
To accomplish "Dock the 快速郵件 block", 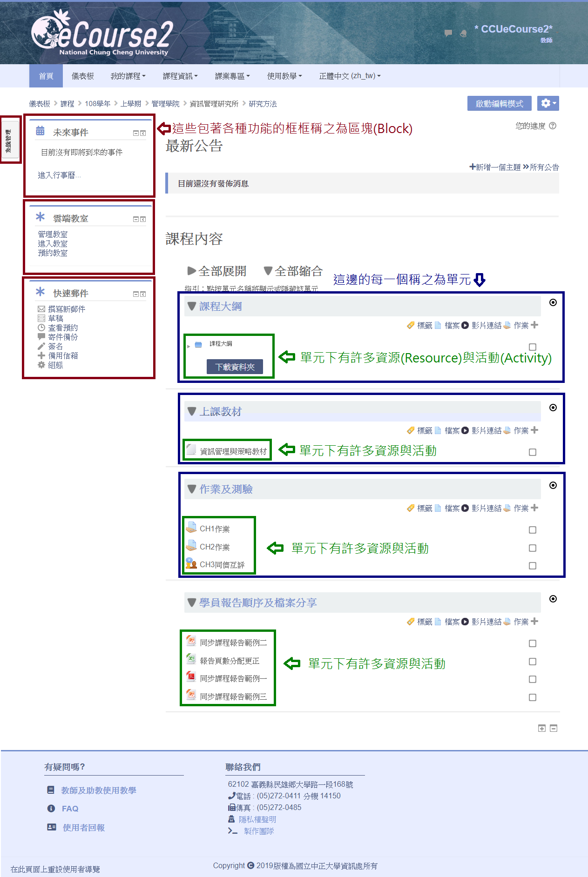I will tap(143, 294).
